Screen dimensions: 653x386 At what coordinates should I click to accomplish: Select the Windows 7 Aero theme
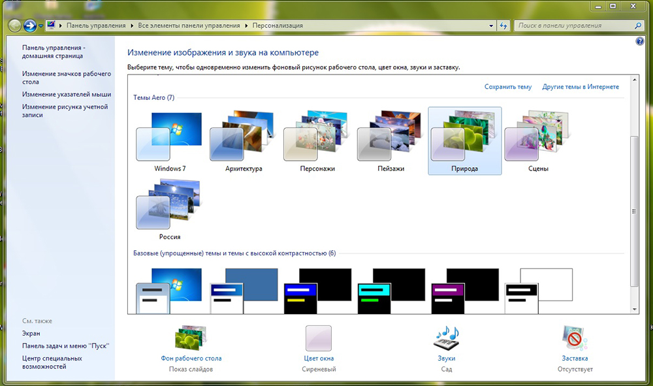pos(170,140)
